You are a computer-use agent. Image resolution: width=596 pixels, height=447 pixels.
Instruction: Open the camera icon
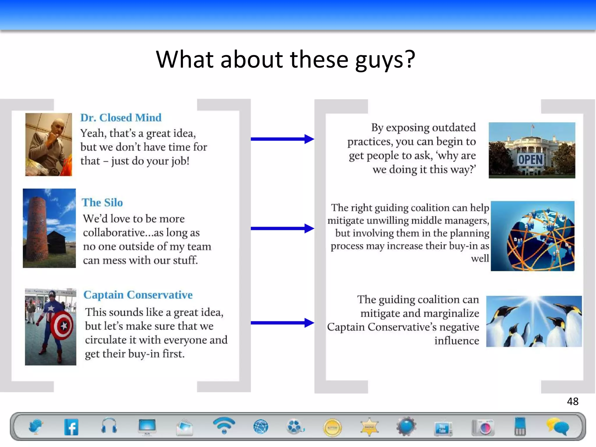[483, 428]
